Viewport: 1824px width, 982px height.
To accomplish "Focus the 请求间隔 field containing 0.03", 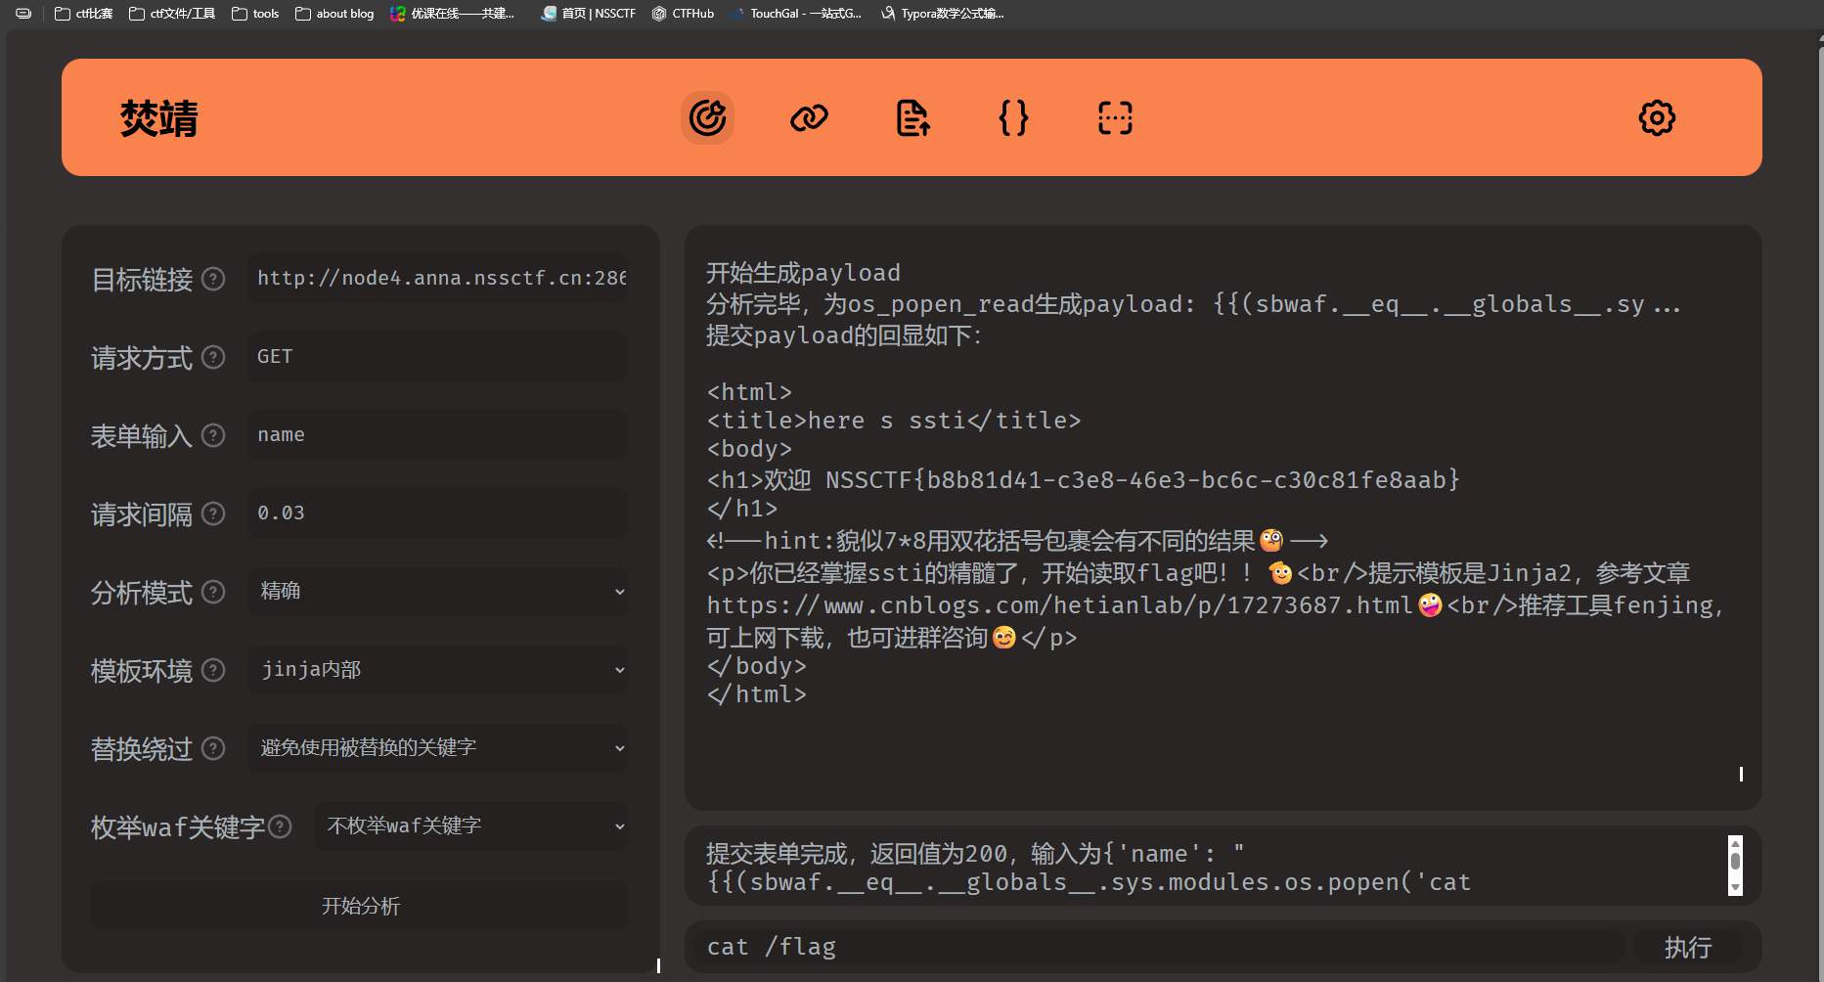I will click(x=438, y=513).
